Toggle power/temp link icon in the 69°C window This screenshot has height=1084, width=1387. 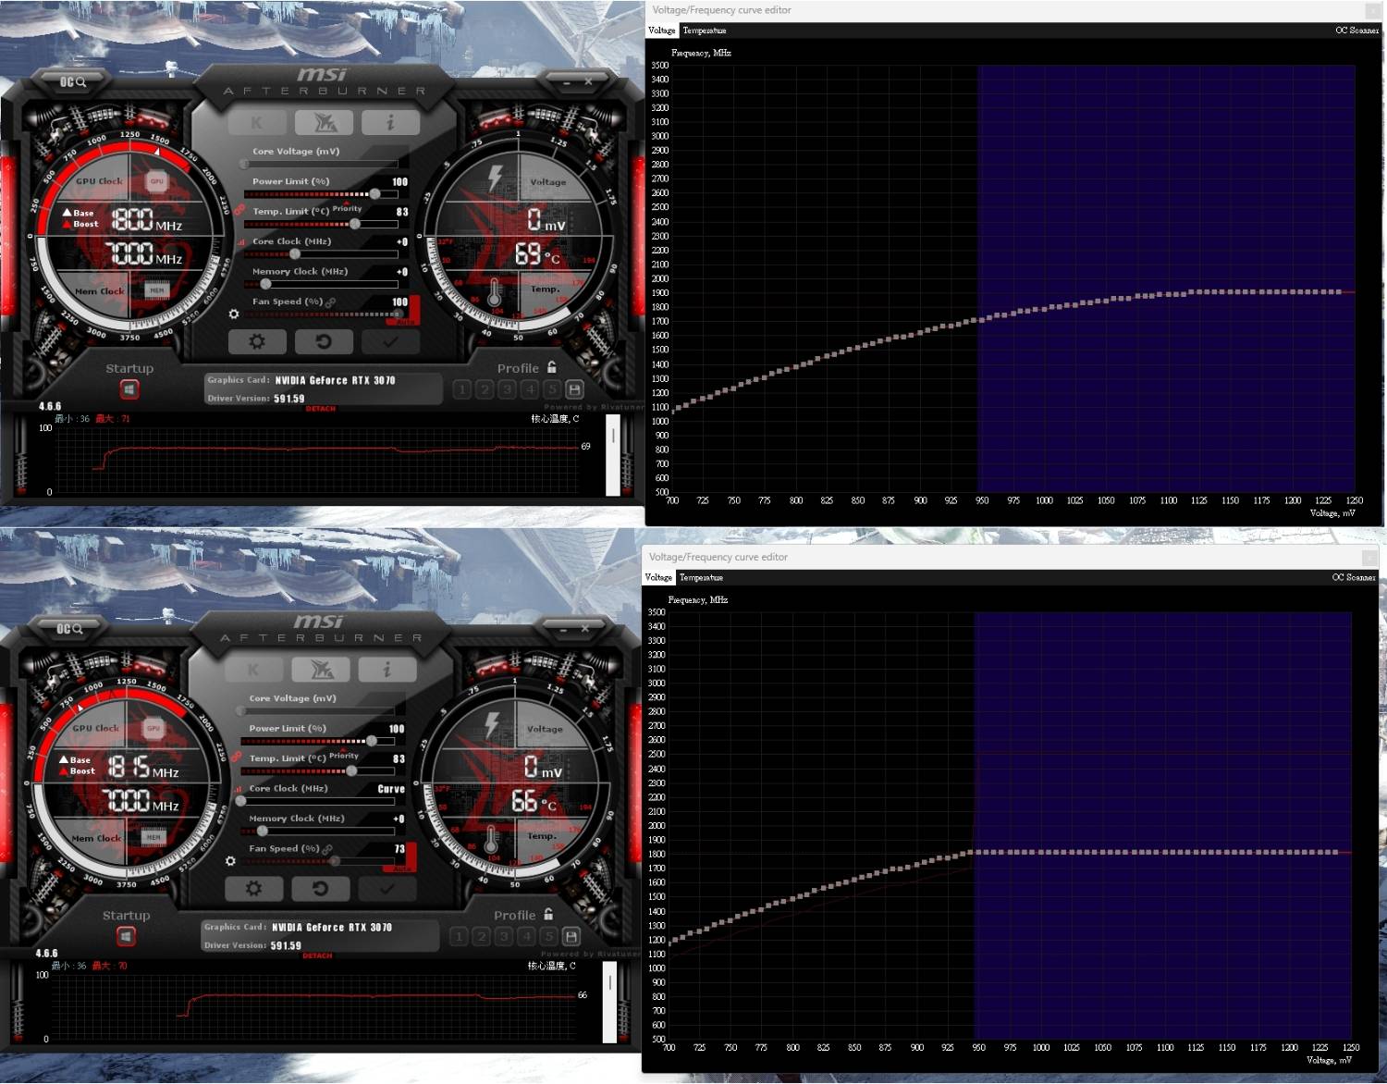click(x=239, y=211)
